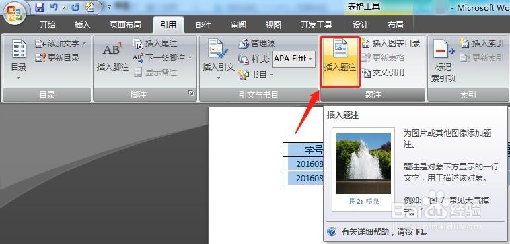This screenshot has height=244, width=510.
Task: Expand the 下一条脚注 dropdown arrow
Action: [190, 58]
